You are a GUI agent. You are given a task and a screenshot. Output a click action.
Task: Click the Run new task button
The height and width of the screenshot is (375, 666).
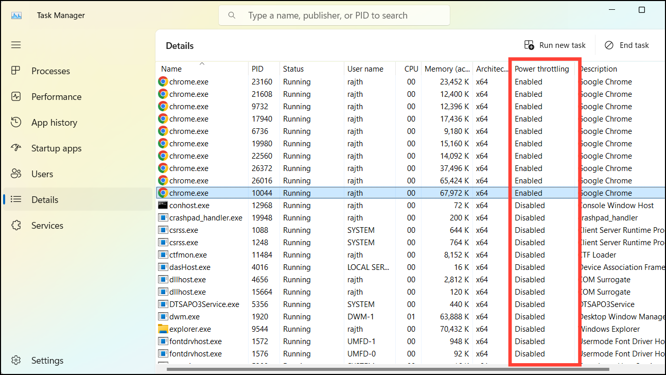555,45
